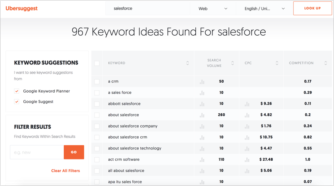Click the $ 10.75 CPC value
This screenshot has height=186, width=334.
[x=266, y=137]
